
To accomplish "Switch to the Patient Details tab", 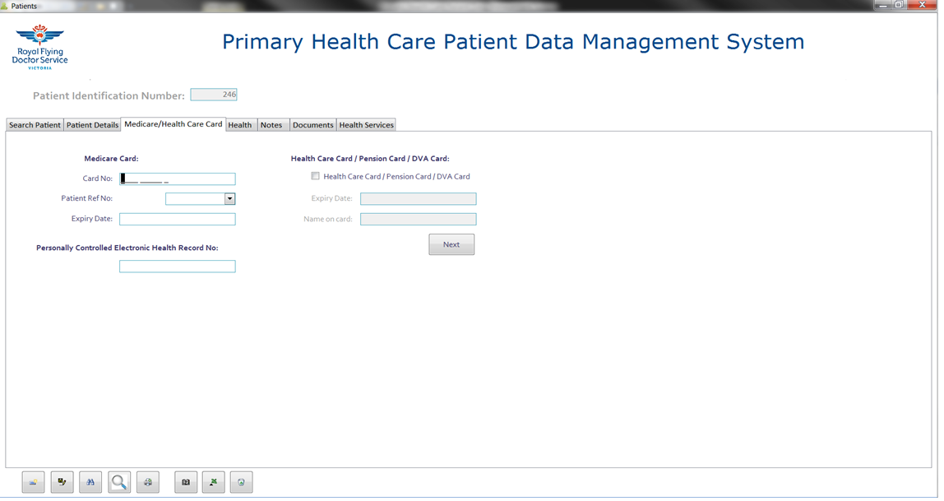I will pos(92,124).
